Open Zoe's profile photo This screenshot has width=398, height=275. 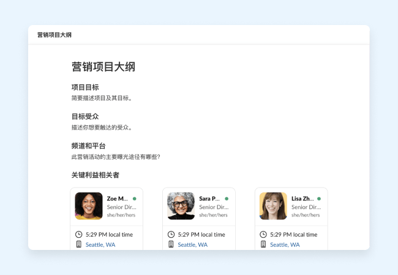[x=89, y=206]
